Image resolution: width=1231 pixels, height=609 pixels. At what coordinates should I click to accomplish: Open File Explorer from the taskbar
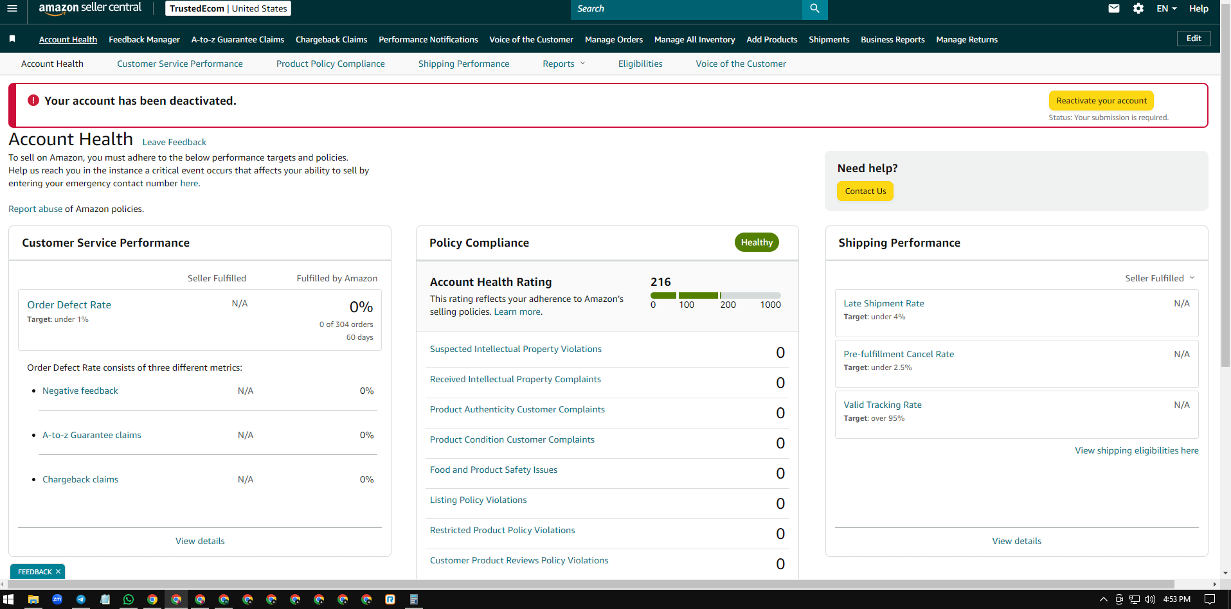[x=33, y=599]
